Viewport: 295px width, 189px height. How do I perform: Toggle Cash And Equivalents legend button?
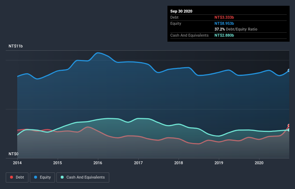83,178
